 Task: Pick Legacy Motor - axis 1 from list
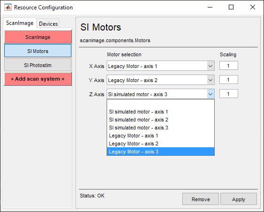[161, 136]
